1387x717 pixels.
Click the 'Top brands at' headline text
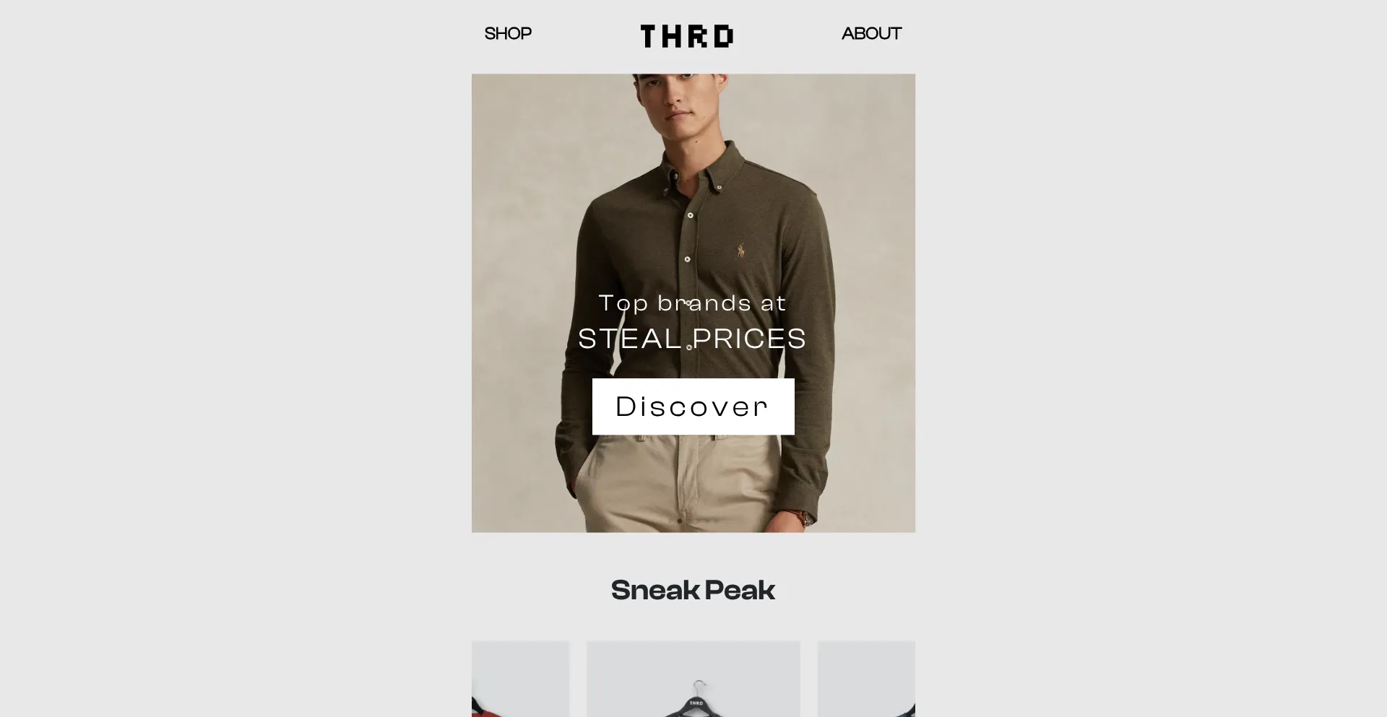coord(692,303)
